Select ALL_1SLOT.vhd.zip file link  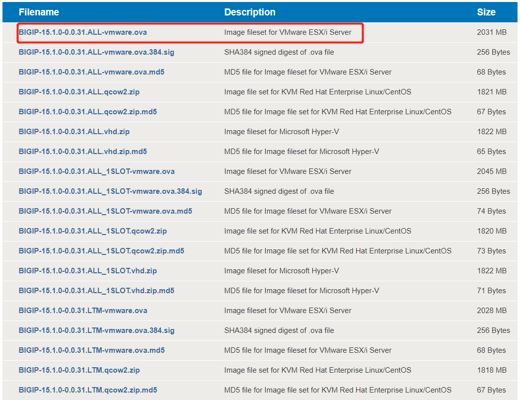point(88,271)
